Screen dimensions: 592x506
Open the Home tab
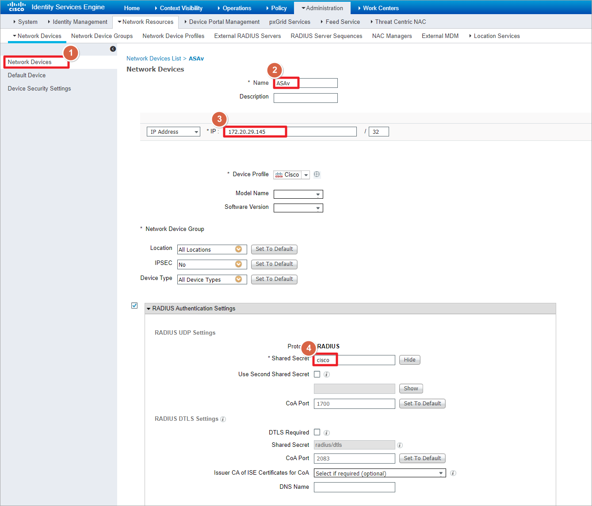[x=132, y=8]
